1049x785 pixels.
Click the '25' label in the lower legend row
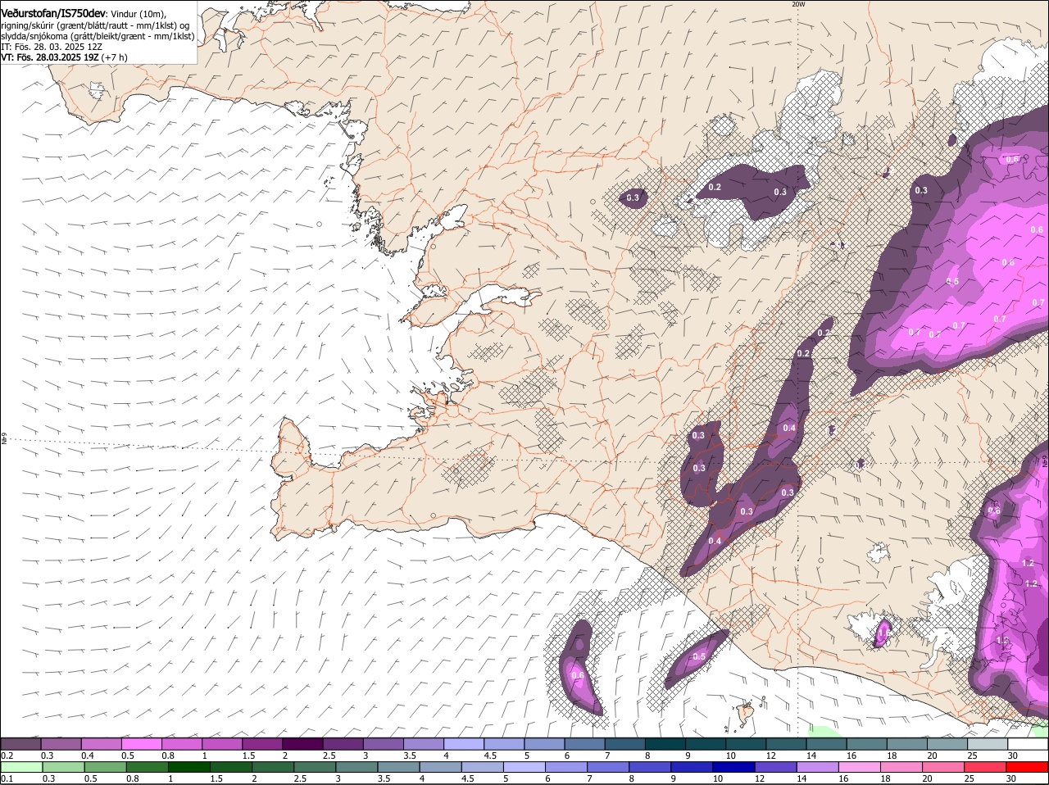point(969,778)
